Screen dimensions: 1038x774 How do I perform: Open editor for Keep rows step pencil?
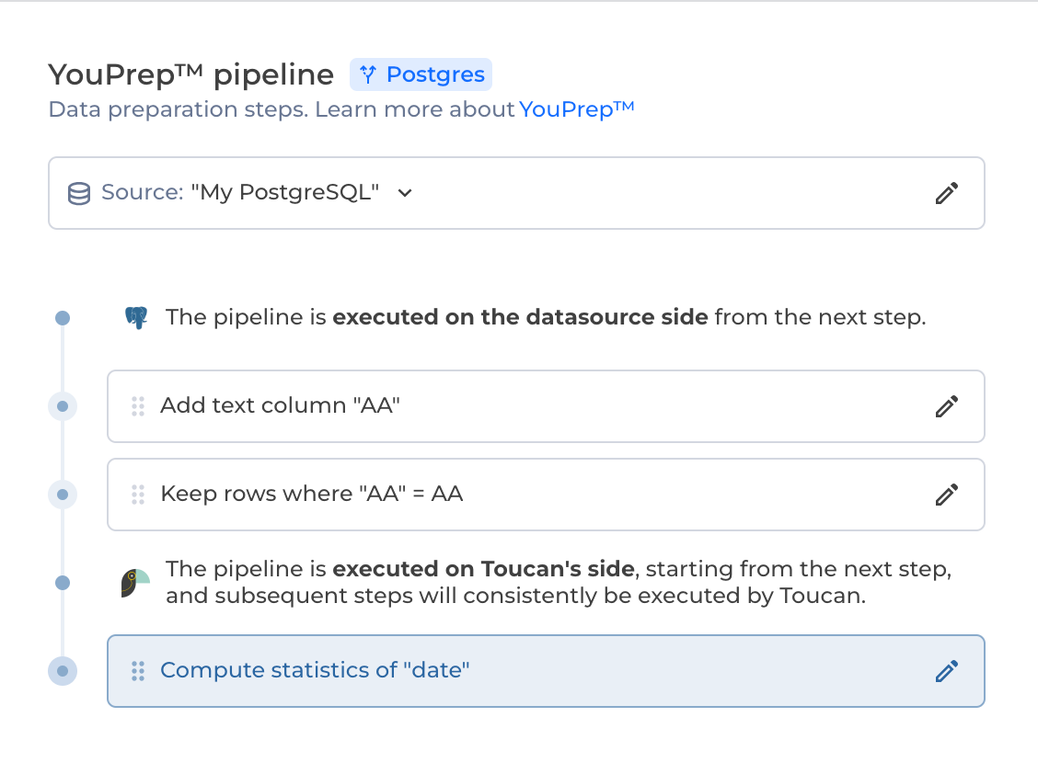click(946, 495)
